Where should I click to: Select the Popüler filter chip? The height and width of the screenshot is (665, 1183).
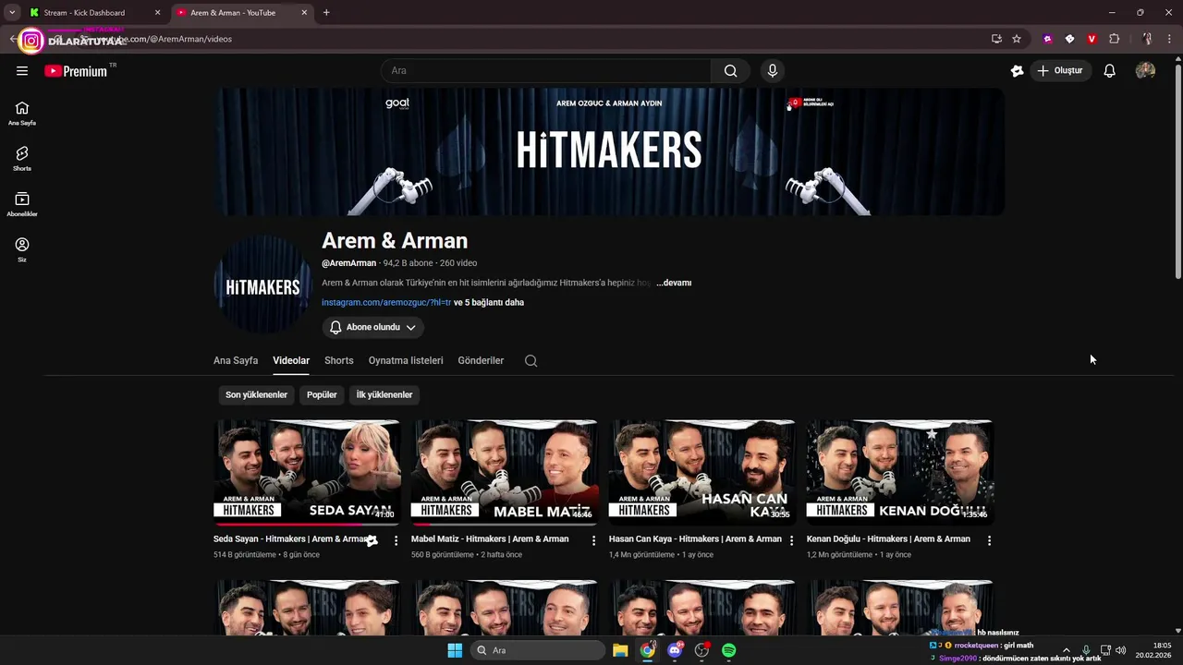tap(322, 394)
